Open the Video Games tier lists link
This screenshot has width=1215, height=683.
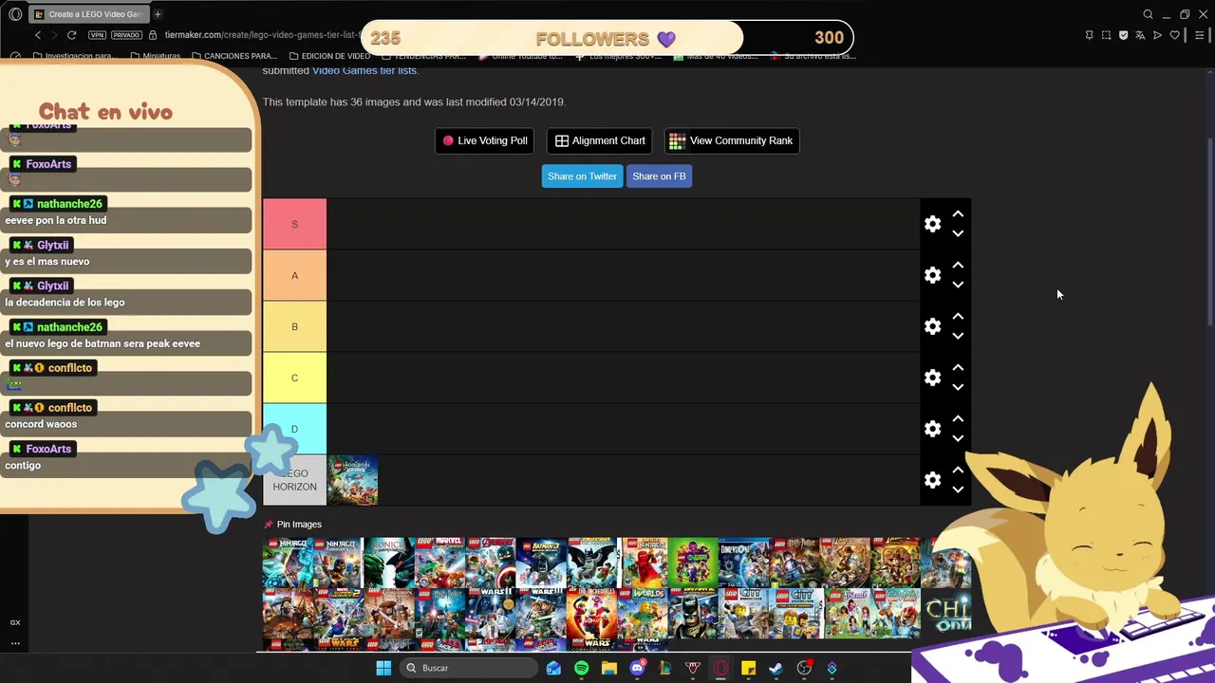[364, 71]
